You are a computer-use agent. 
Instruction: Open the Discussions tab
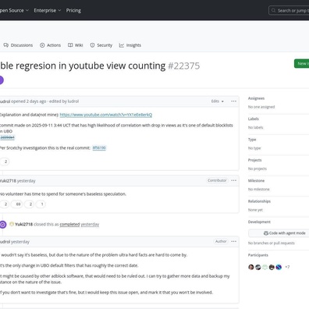(x=18, y=45)
